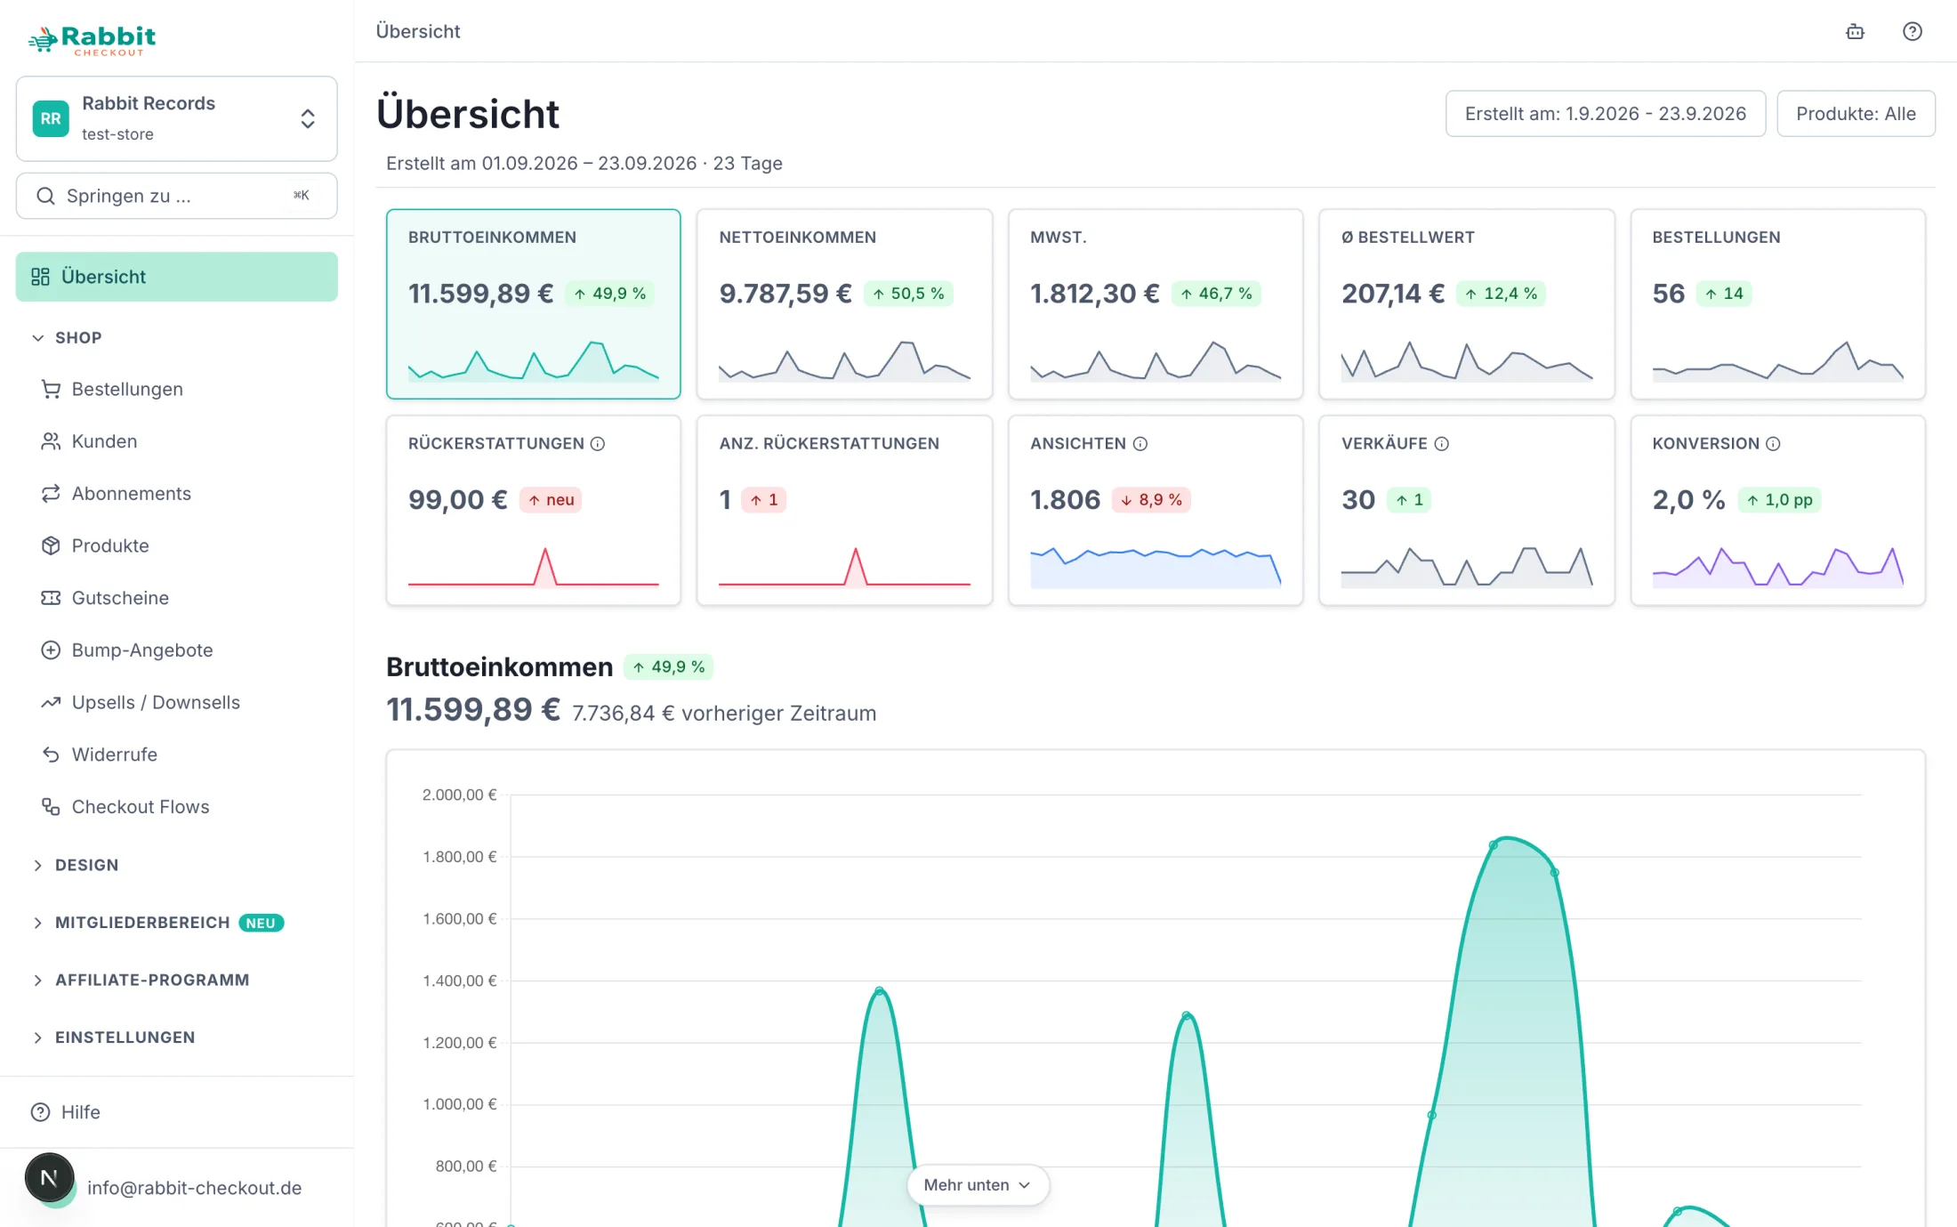Viewport: 1957px width, 1227px height.
Task: Click the info icon next to Rückerstattungen
Action: tap(598, 443)
